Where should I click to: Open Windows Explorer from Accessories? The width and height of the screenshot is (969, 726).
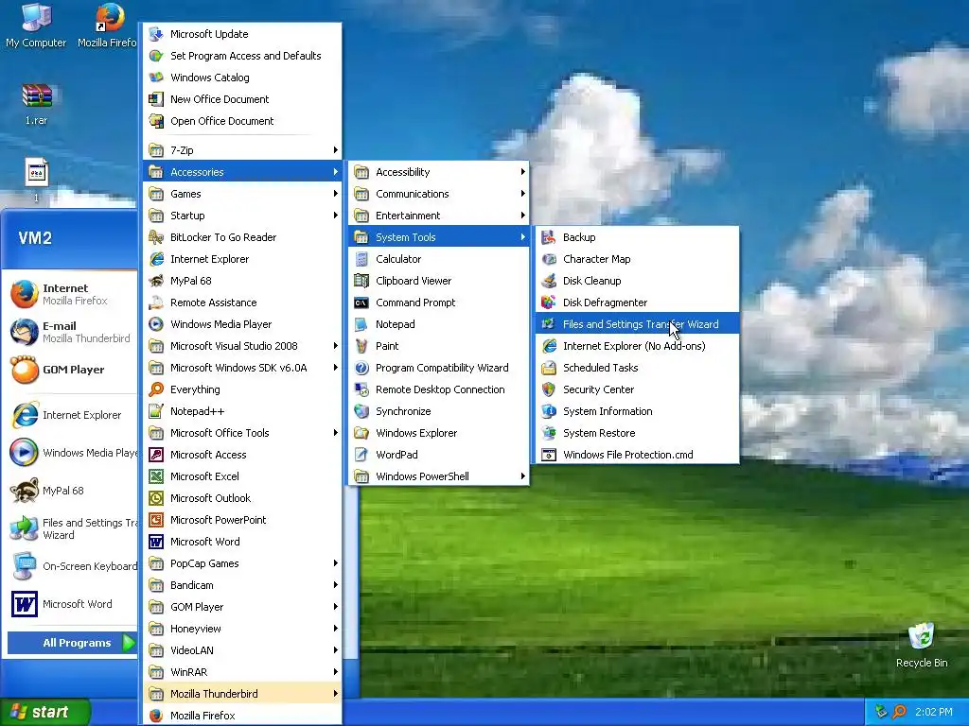point(439,433)
